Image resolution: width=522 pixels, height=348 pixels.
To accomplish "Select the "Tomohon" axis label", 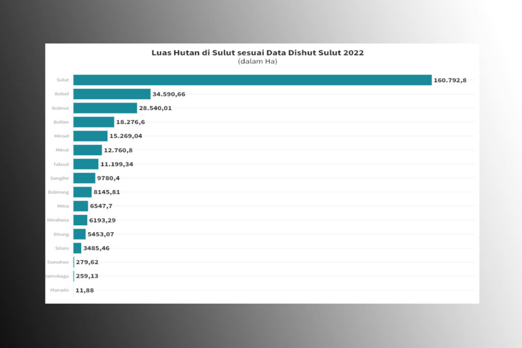I will (x=58, y=262).
